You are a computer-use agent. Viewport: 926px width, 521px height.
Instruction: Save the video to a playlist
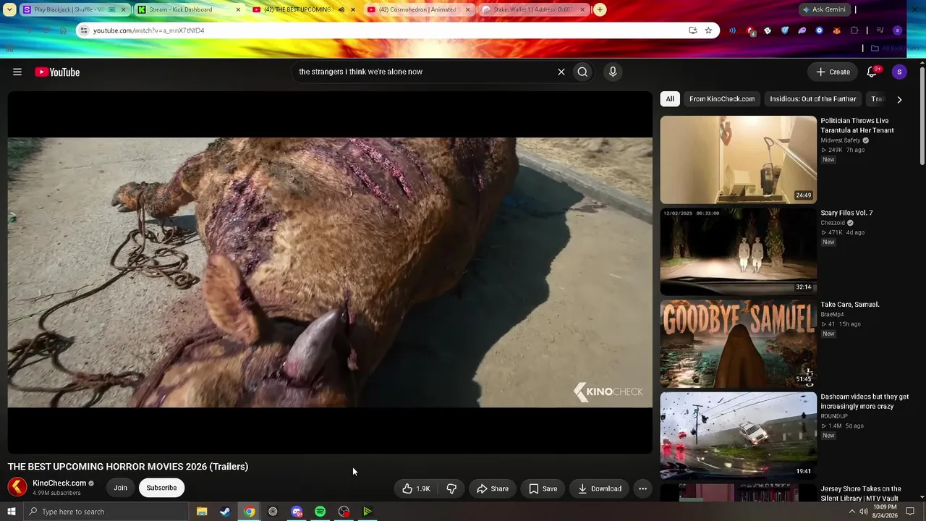543,488
